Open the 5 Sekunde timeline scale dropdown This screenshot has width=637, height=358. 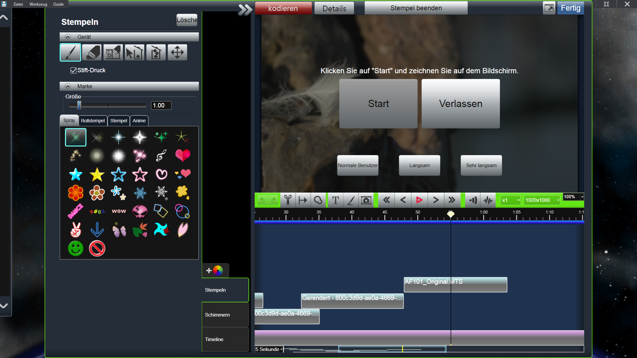269,349
